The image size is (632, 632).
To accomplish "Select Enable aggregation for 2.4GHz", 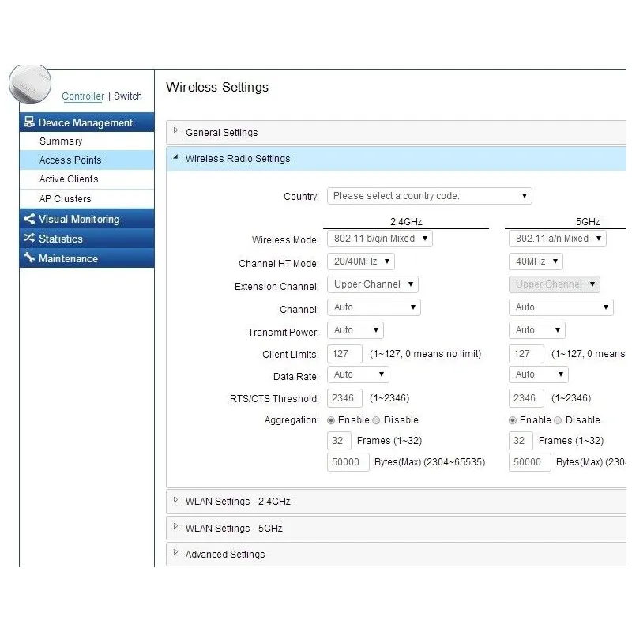I will [x=331, y=420].
